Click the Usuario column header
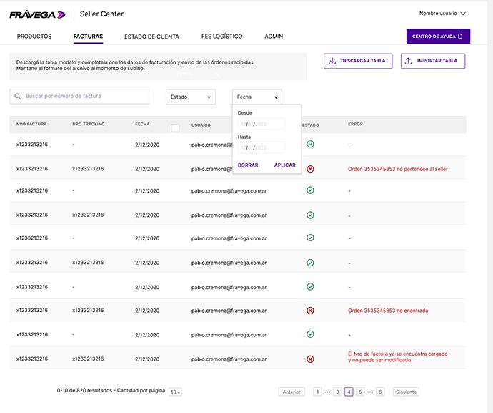 [201, 125]
